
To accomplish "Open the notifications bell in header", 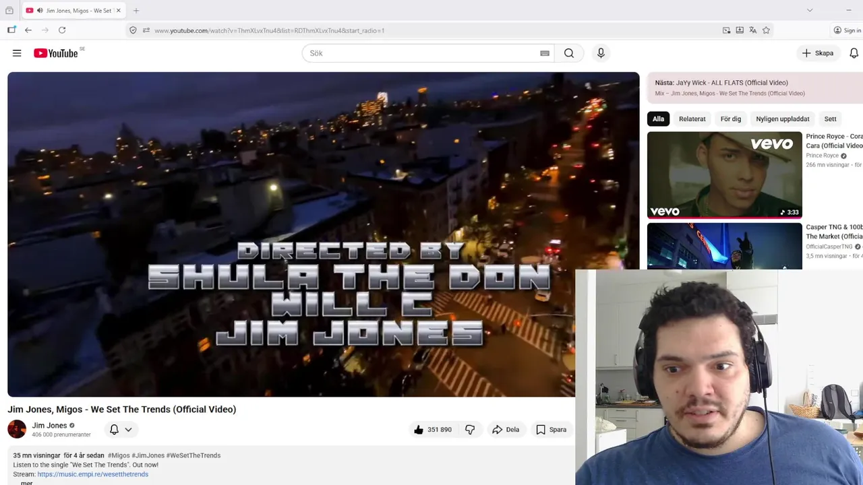I will tap(854, 53).
